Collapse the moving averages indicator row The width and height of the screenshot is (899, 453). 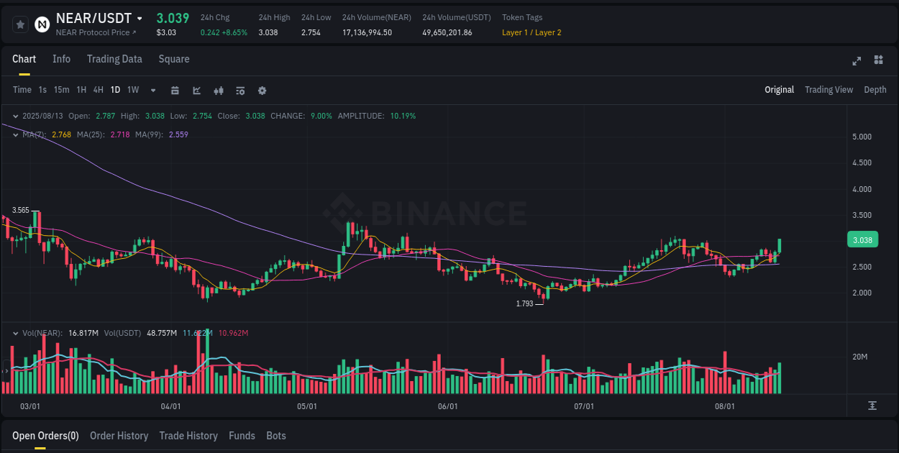tap(16, 134)
